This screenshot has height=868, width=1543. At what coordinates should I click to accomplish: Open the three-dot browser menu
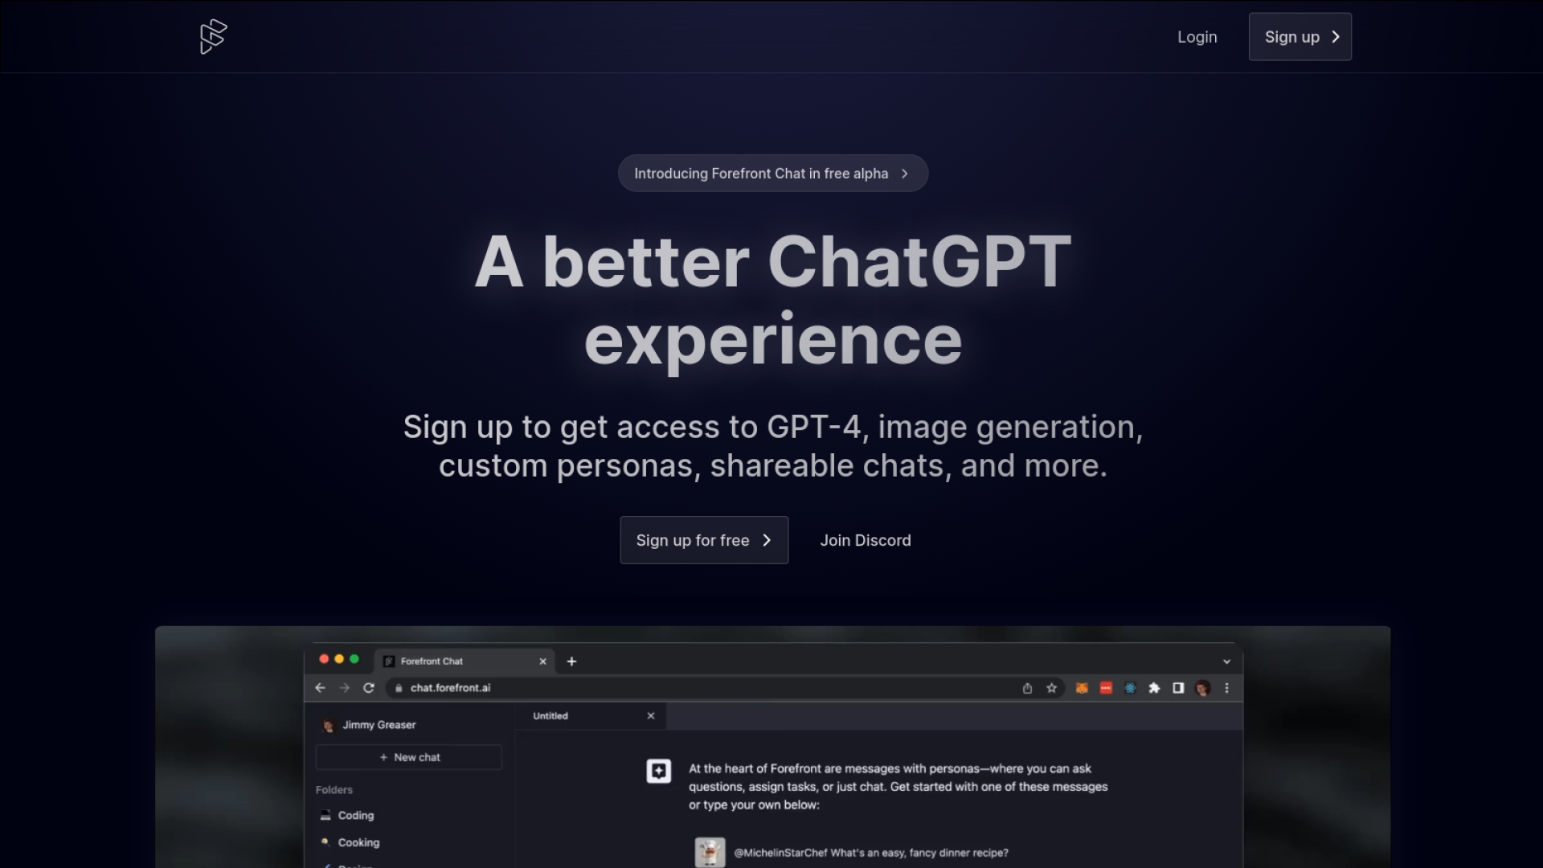pos(1226,688)
